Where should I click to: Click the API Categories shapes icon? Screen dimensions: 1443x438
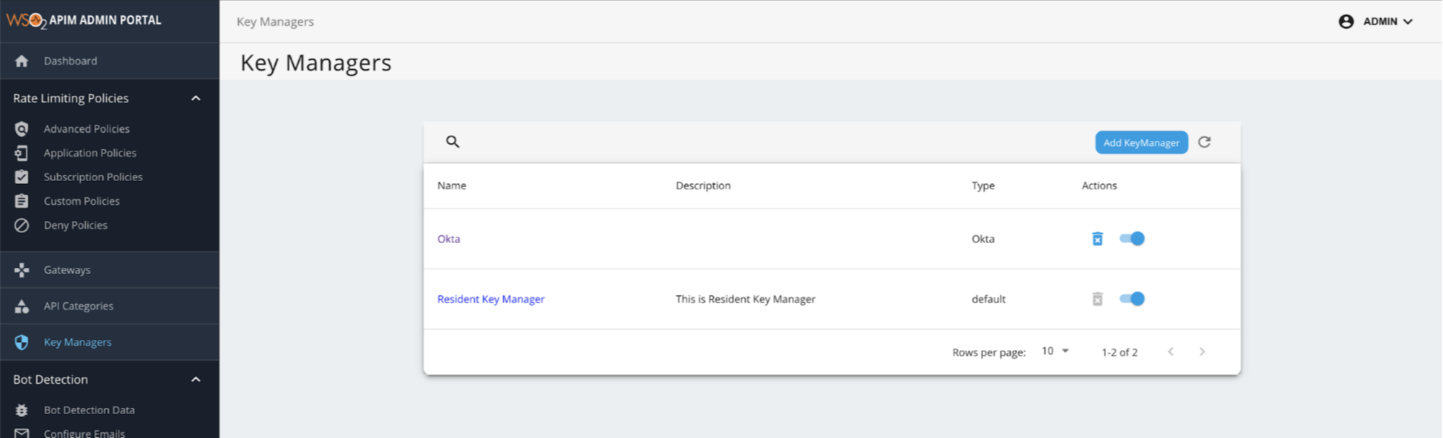(22, 306)
